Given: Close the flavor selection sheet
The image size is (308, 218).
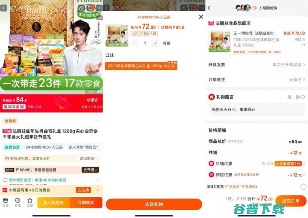Looking at the screenshot, I should [x=201, y=17].
